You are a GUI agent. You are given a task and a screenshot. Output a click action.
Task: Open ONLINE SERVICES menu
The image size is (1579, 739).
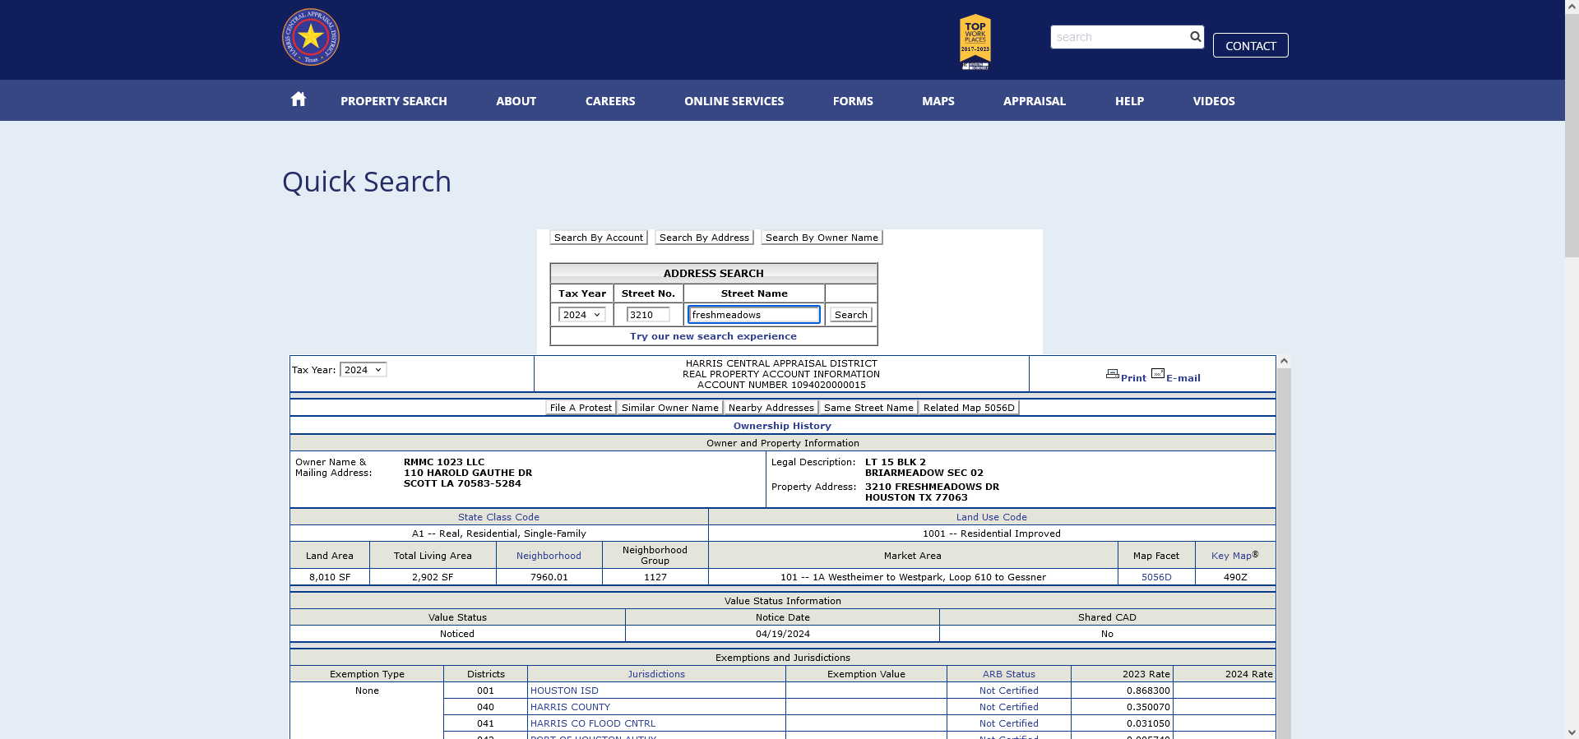734,101
